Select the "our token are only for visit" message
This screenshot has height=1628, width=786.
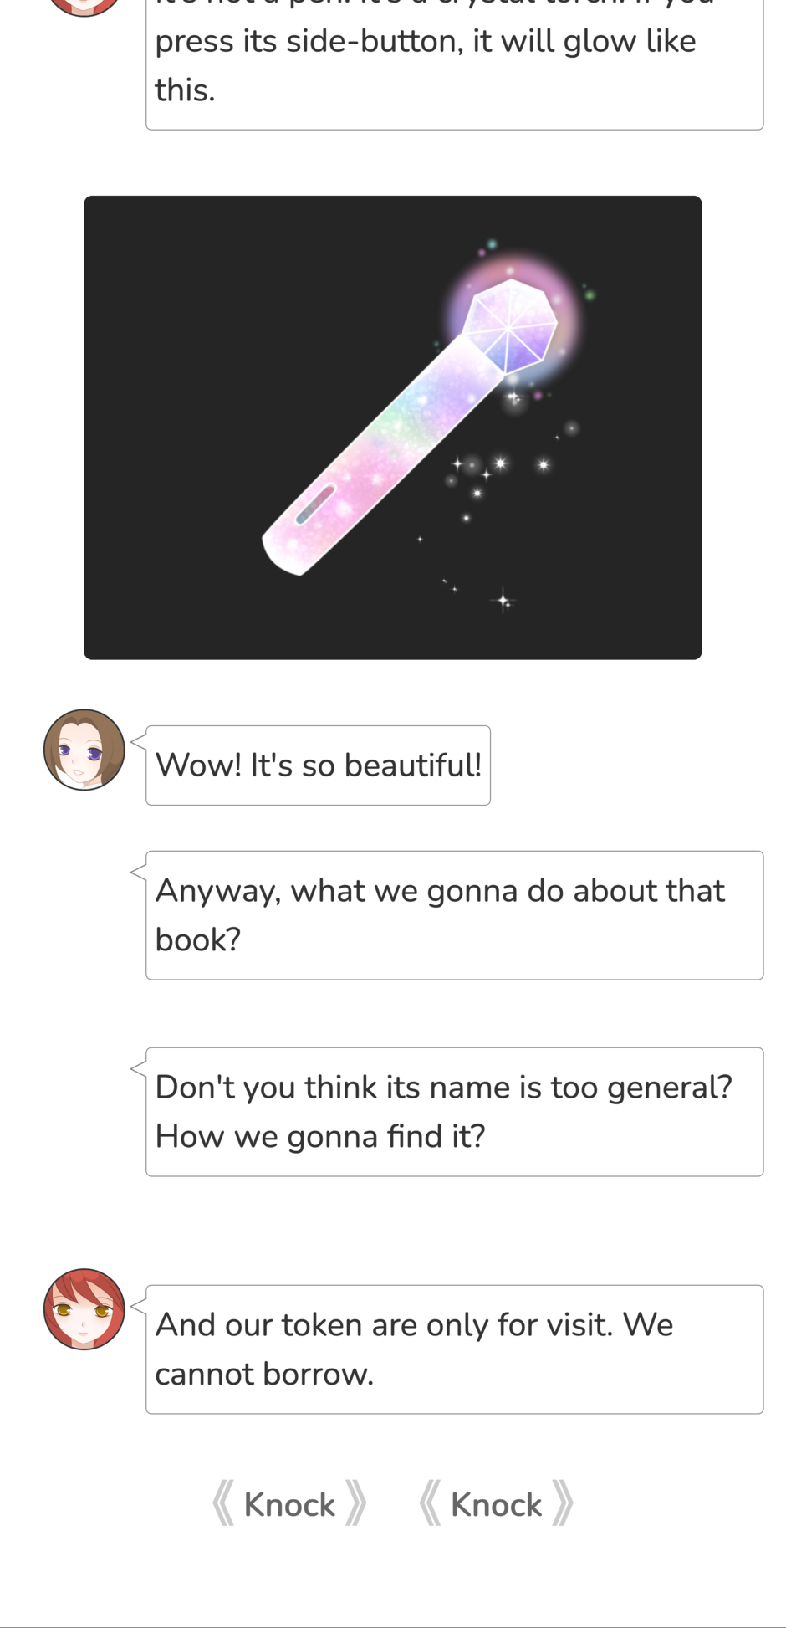(454, 1349)
